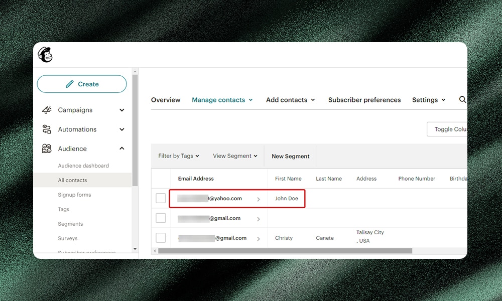Open All contacts from the sidebar
This screenshot has height=301, width=502.
pos(72,180)
